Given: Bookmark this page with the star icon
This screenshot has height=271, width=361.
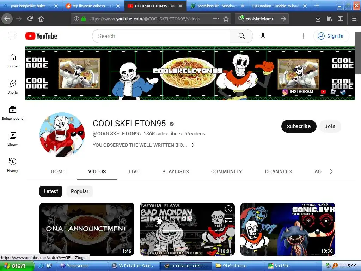Looking at the screenshot, I should point(226,19).
